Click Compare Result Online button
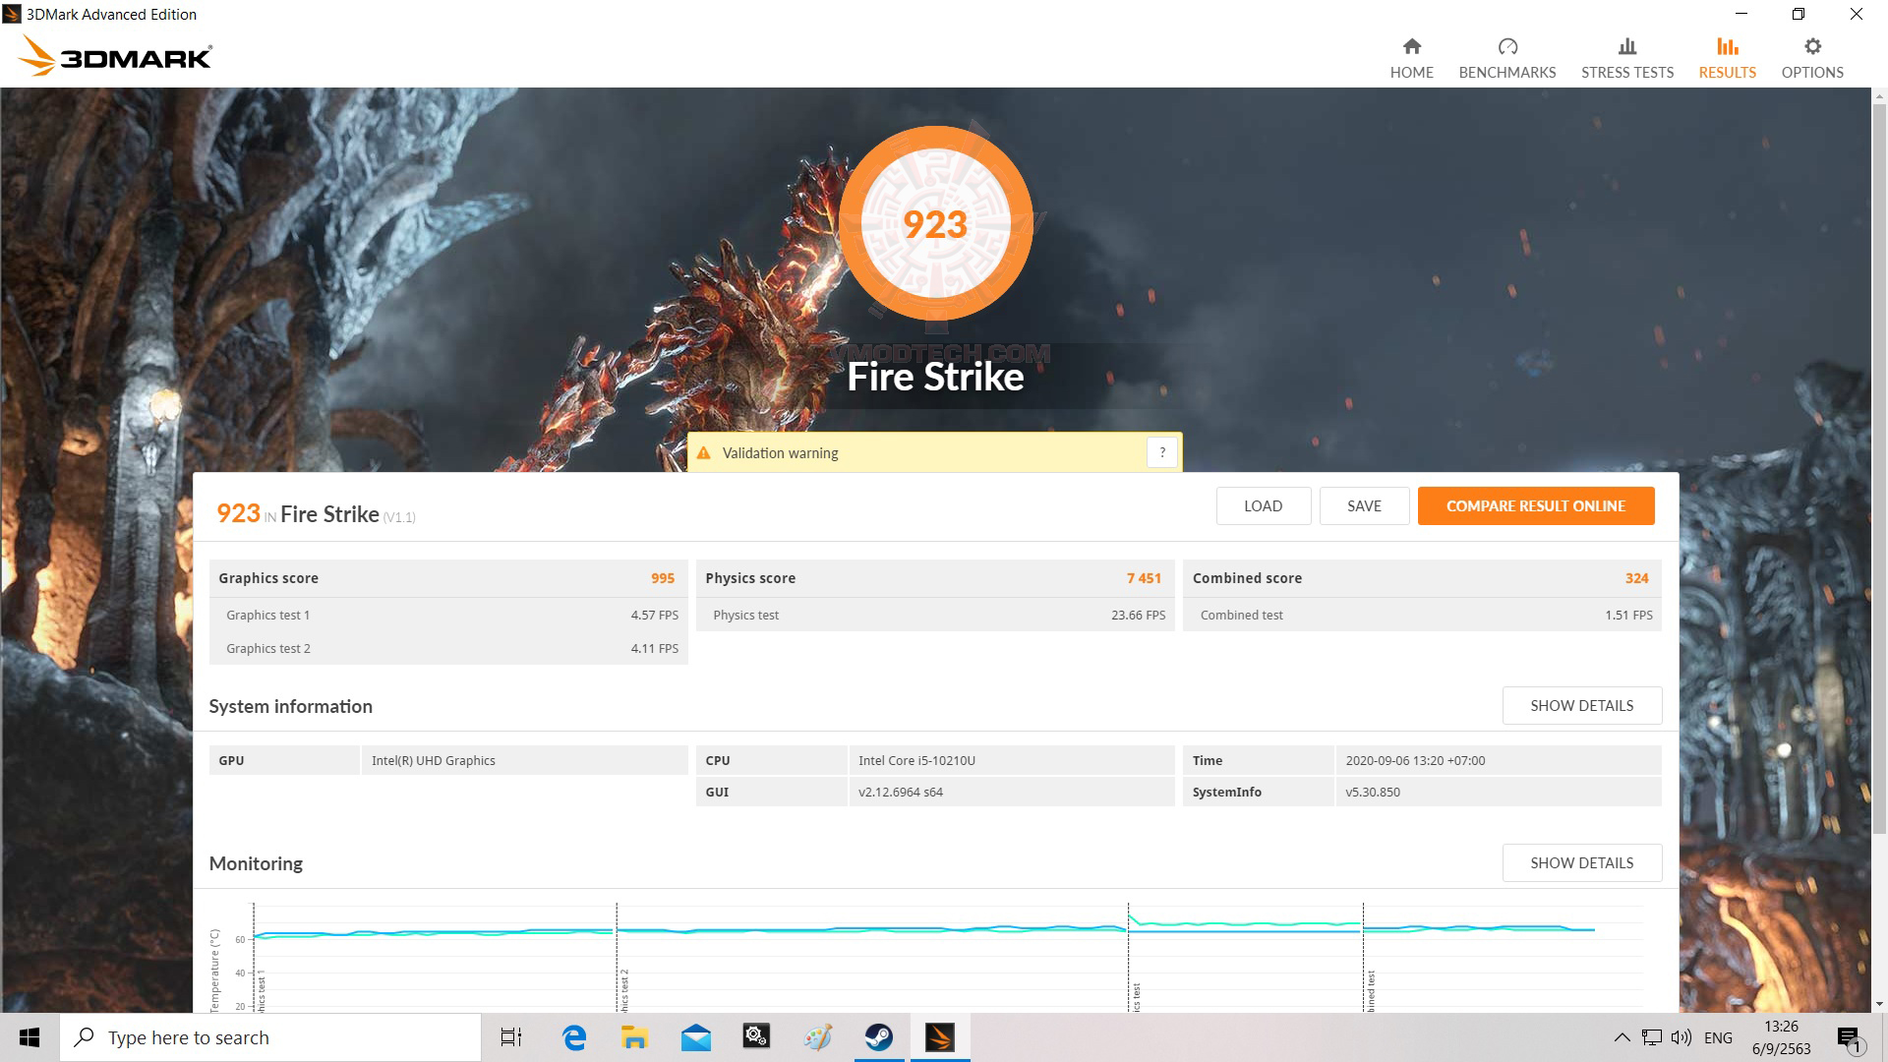The width and height of the screenshot is (1888, 1062). [x=1535, y=505]
